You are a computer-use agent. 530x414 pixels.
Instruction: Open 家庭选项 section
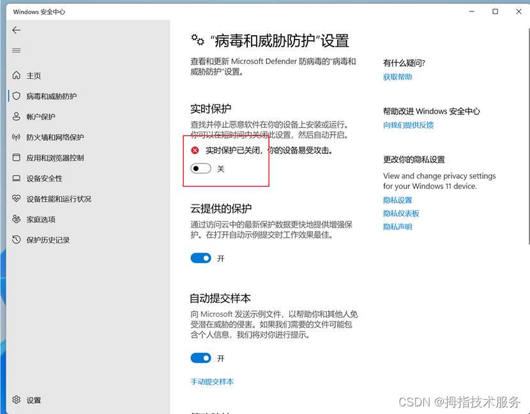pyautogui.click(x=41, y=220)
